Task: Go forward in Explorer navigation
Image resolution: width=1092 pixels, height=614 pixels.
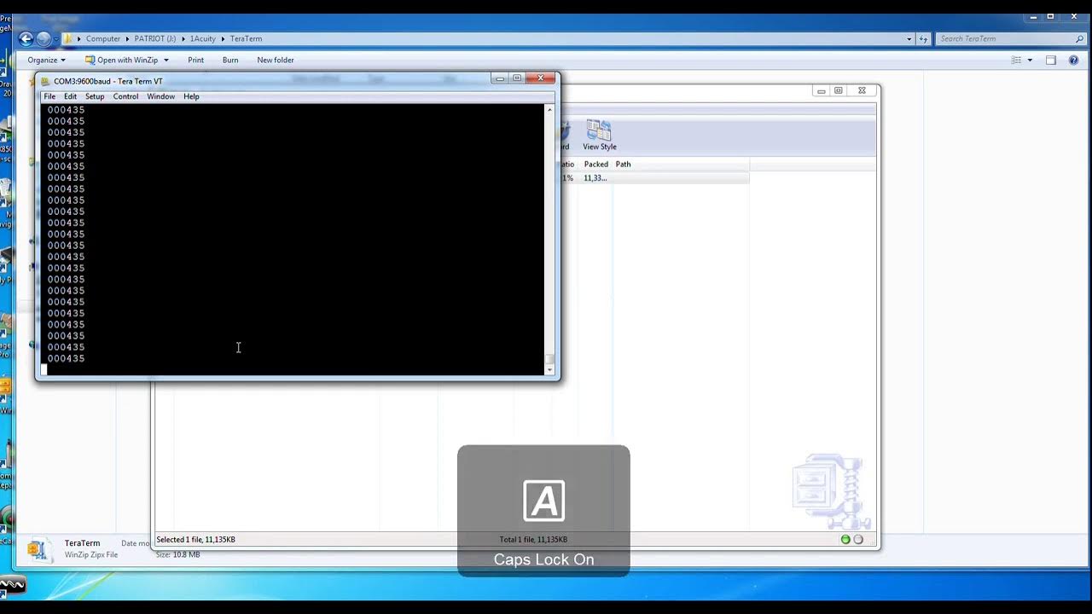Action: tap(44, 38)
